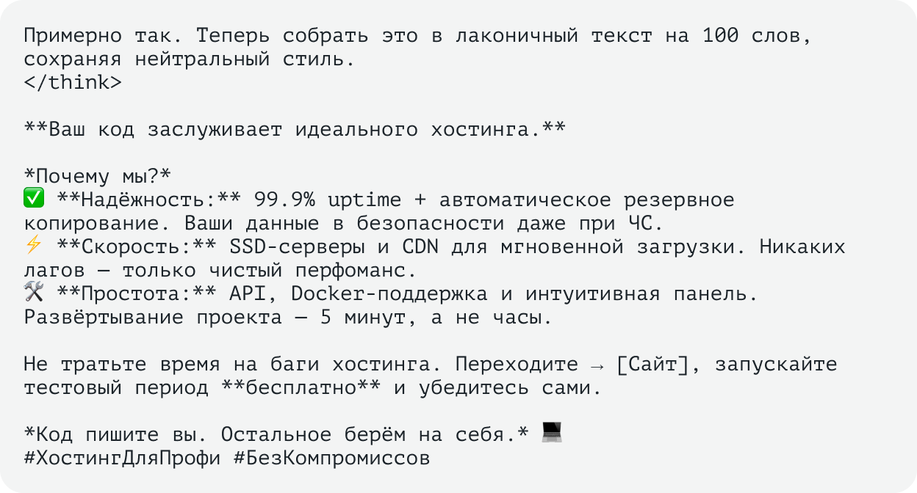
Task: Click the line 'Код пишите вы'
Action: coord(276,434)
